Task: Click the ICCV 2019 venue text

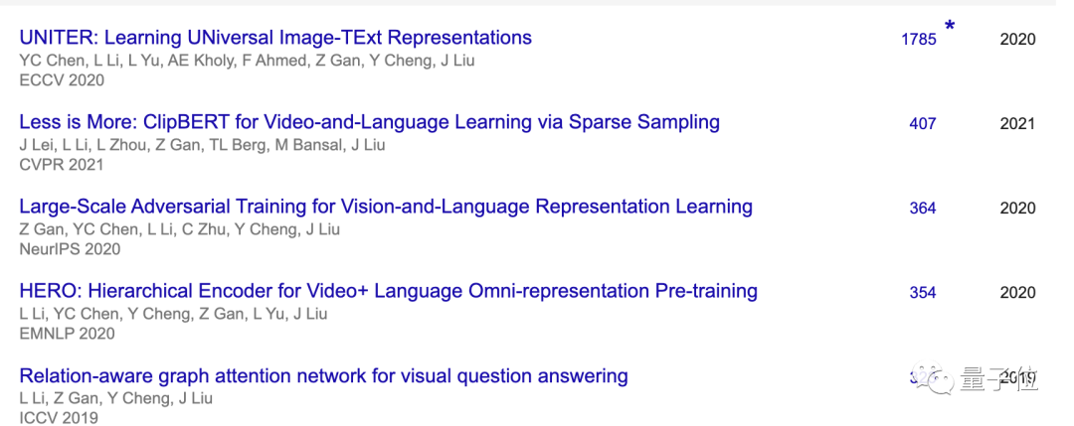Action: pyautogui.click(x=59, y=418)
